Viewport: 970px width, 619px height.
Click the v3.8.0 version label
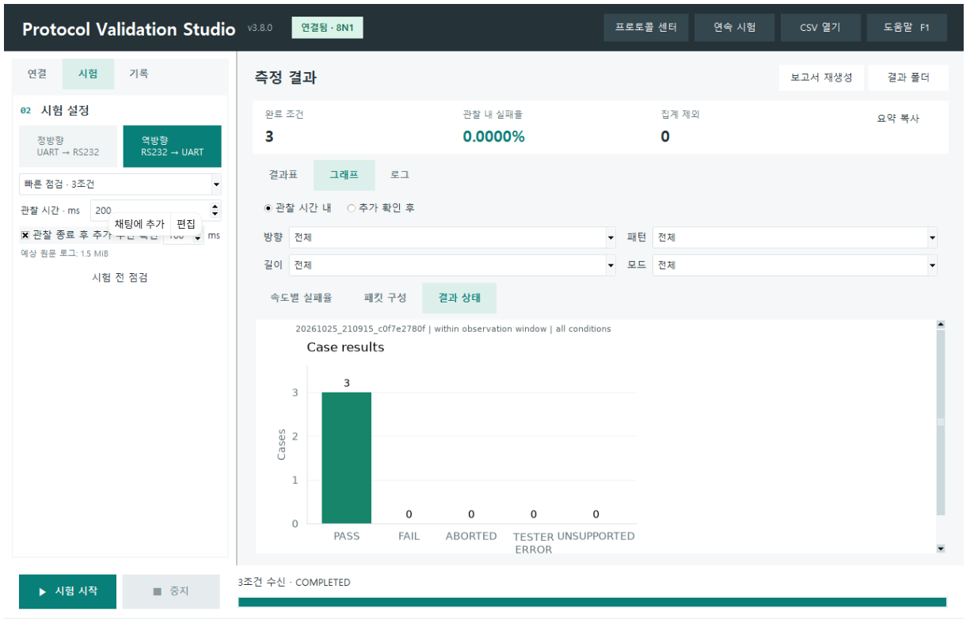260,28
